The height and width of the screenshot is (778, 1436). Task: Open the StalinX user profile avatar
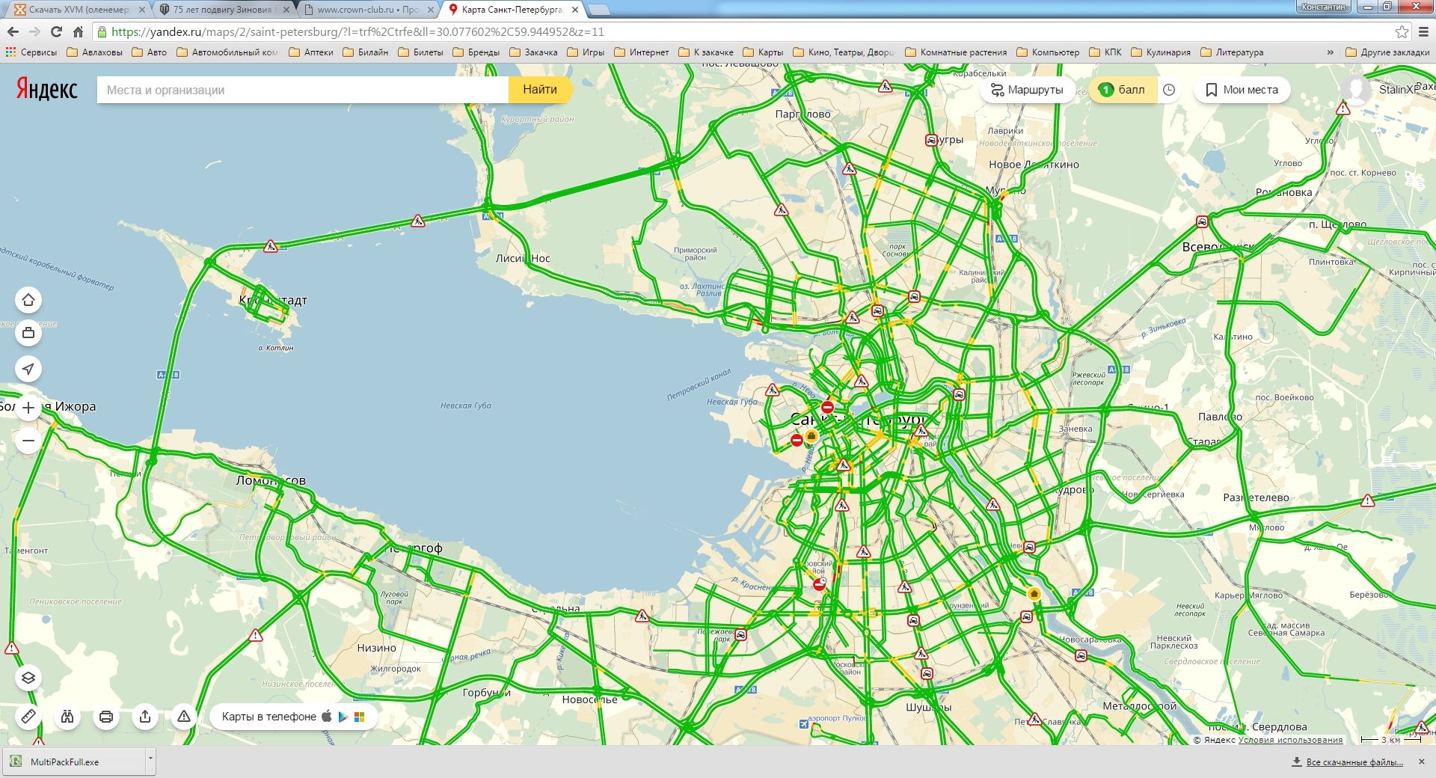click(x=1355, y=90)
